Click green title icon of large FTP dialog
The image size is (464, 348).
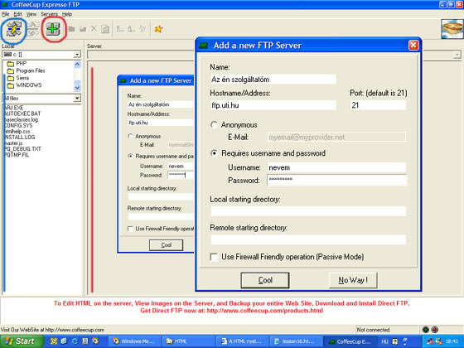coord(204,46)
